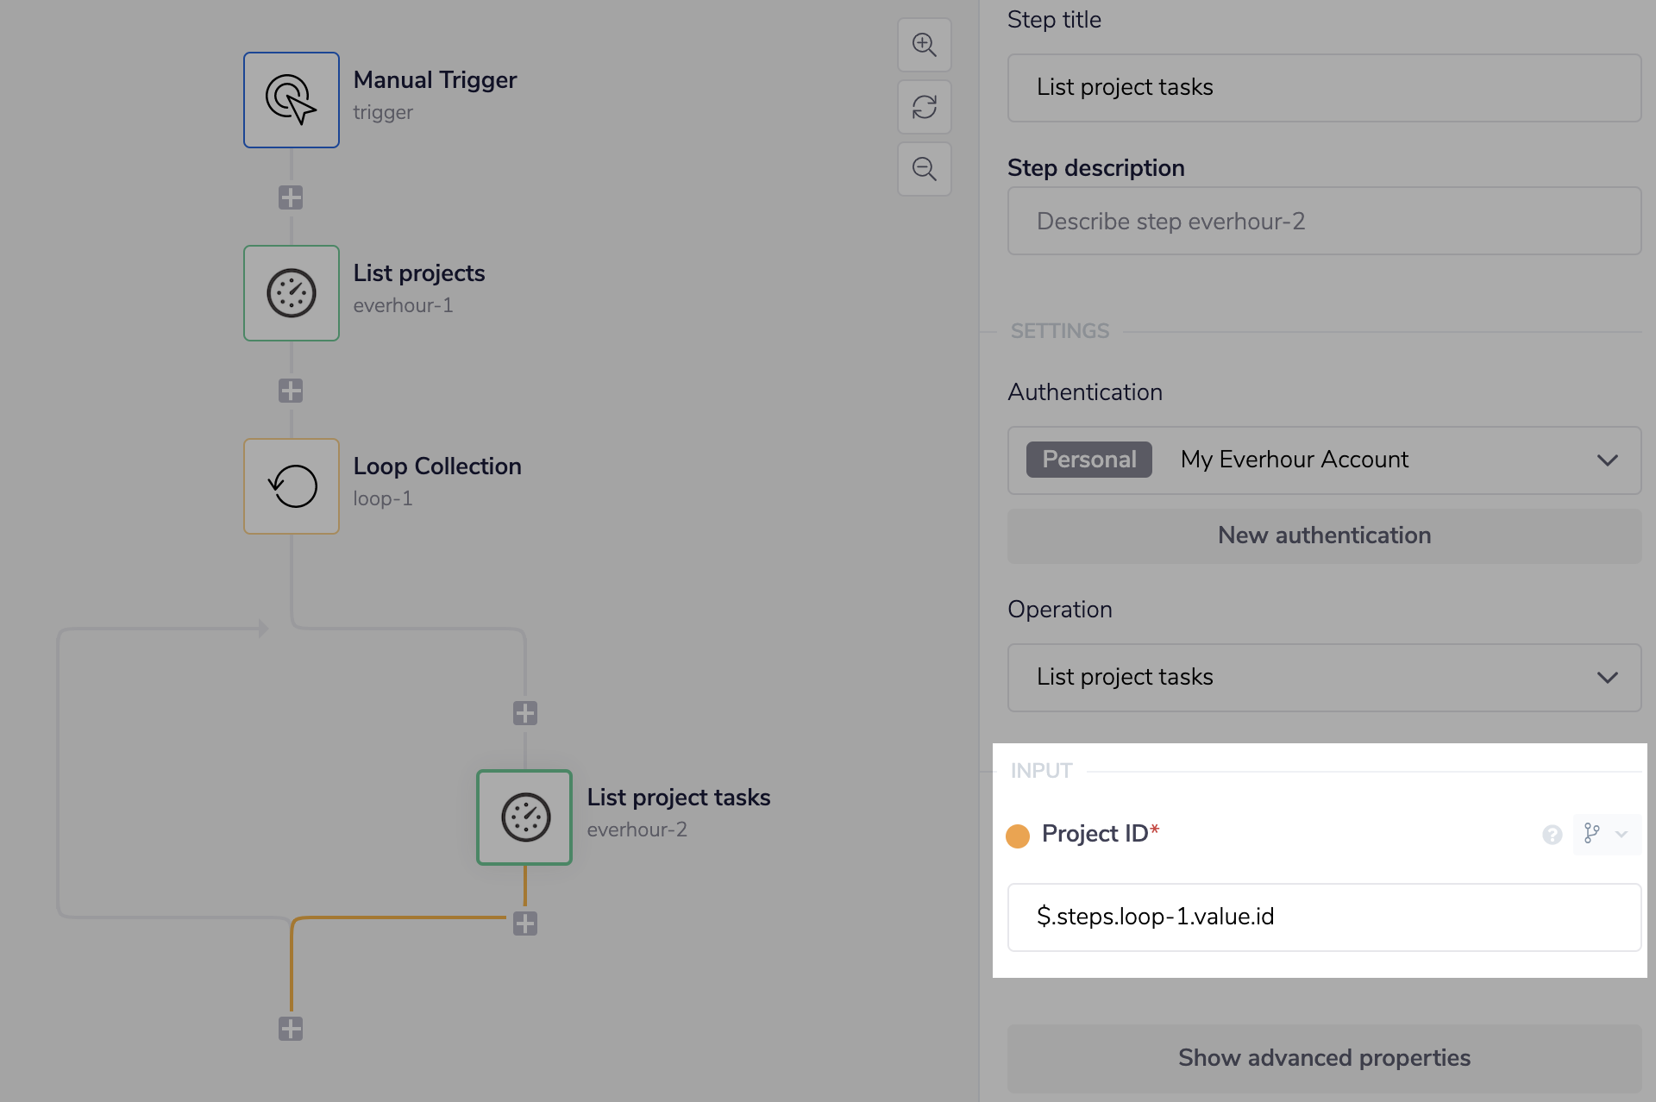Viewport: 1656px width, 1102px height.
Task: Add step at the bottom of workflow
Action: 291,1029
